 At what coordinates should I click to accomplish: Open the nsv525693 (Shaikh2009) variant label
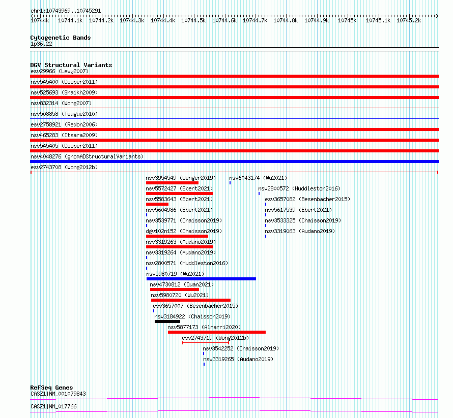(x=64, y=92)
